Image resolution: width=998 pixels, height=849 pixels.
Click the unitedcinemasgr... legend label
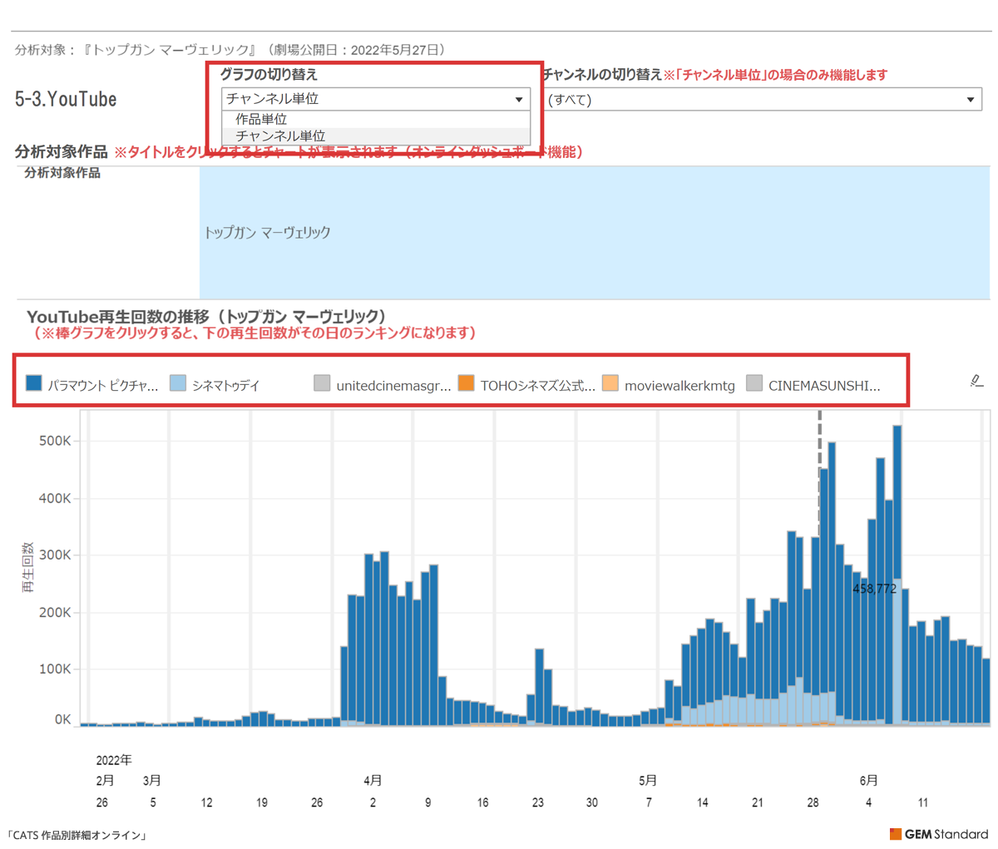coord(393,386)
